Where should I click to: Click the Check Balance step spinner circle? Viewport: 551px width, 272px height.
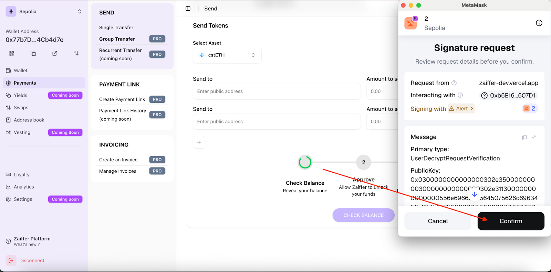pyautogui.click(x=305, y=162)
